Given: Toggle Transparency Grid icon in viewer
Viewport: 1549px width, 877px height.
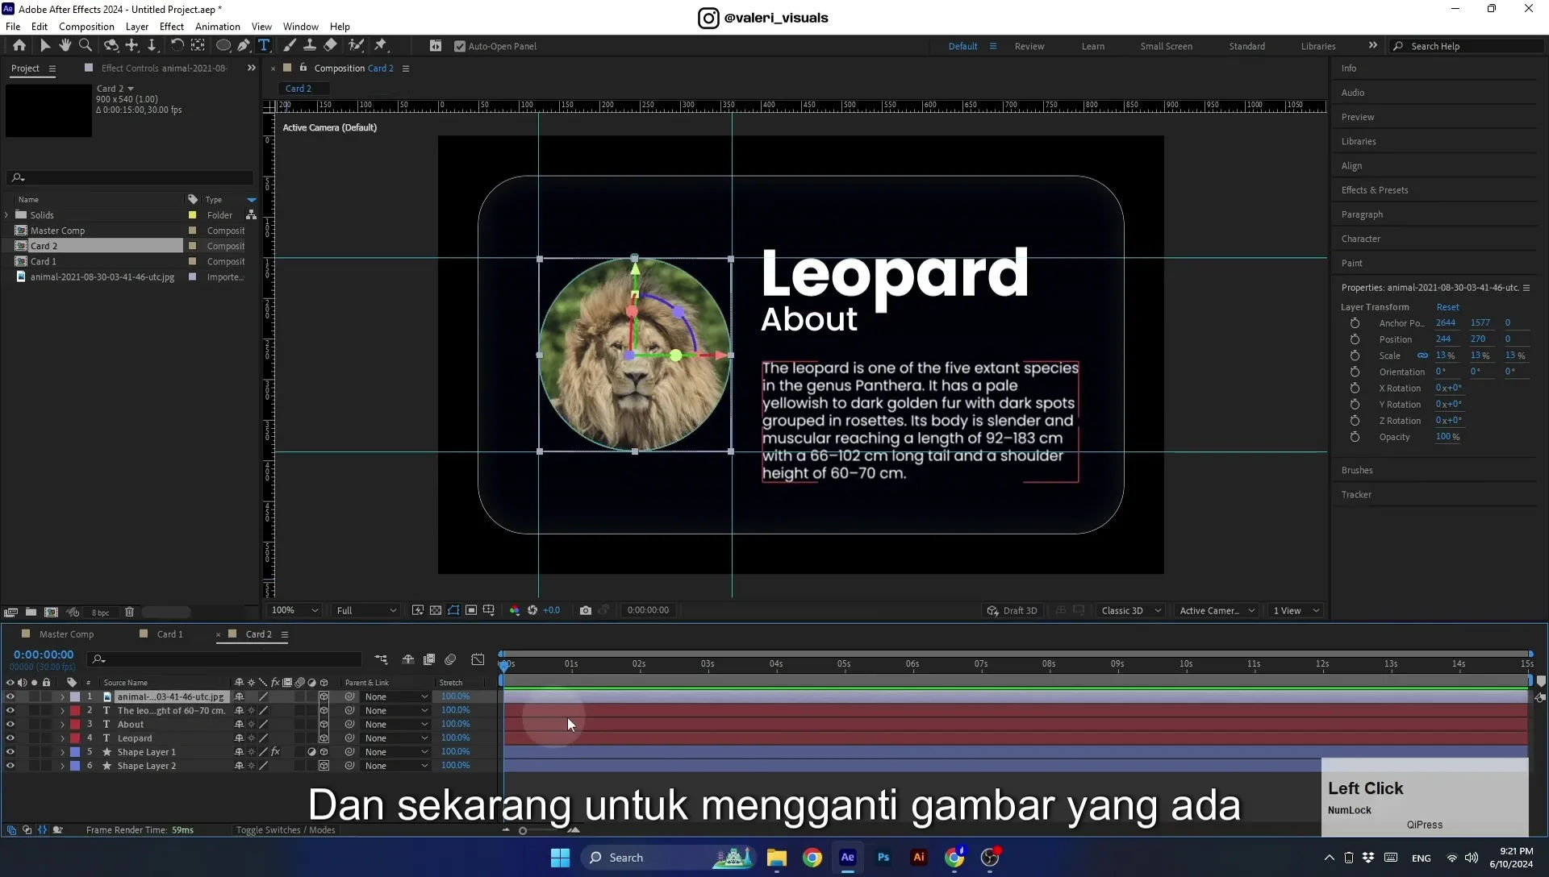Looking at the screenshot, I should (x=436, y=610).
